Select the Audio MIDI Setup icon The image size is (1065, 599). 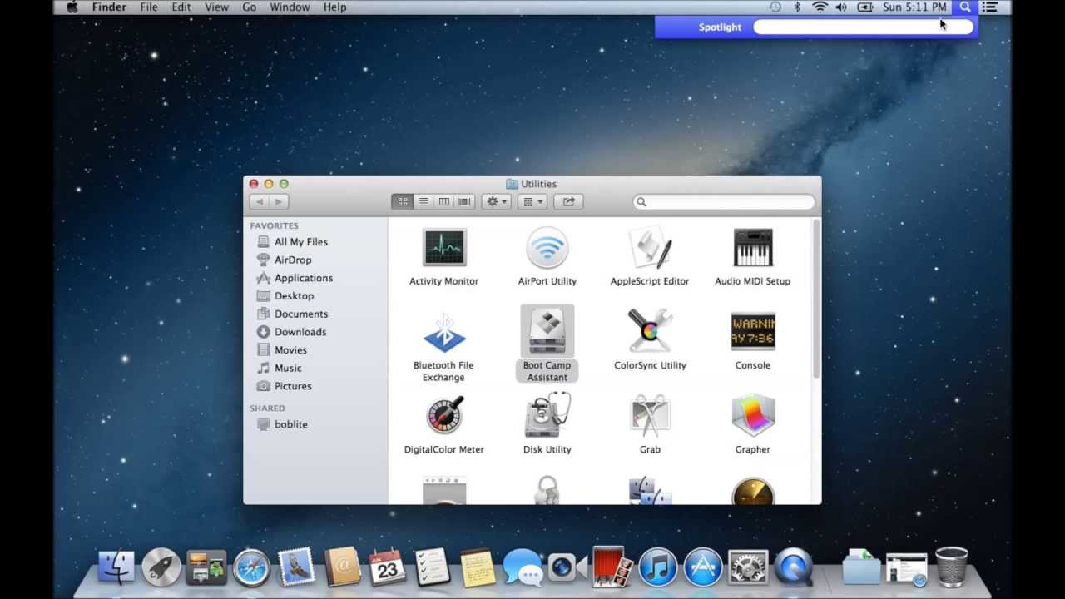(x=753, y=248)
